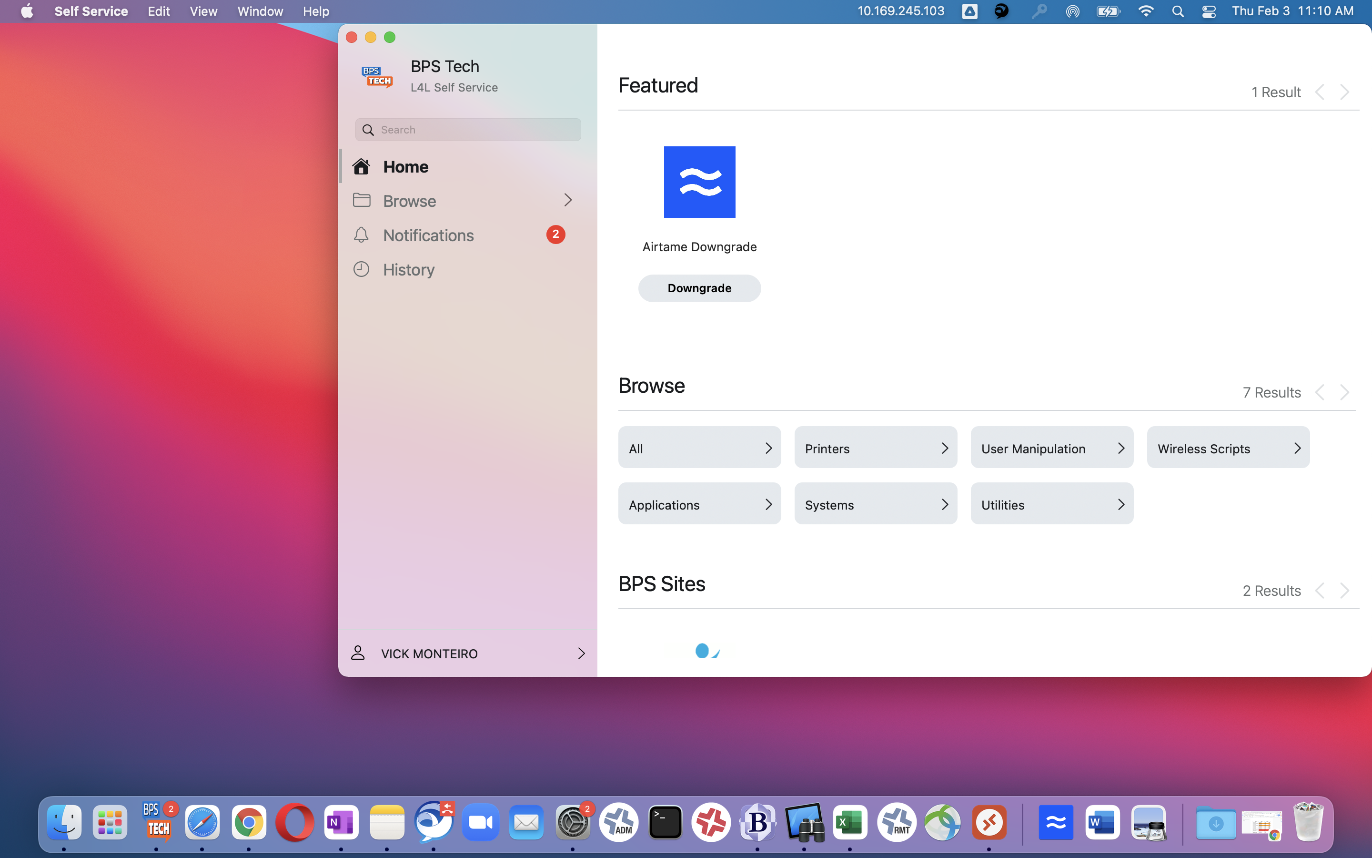Open the View menu
This screenshot has height=858, width=1372.
click(203, 11)
